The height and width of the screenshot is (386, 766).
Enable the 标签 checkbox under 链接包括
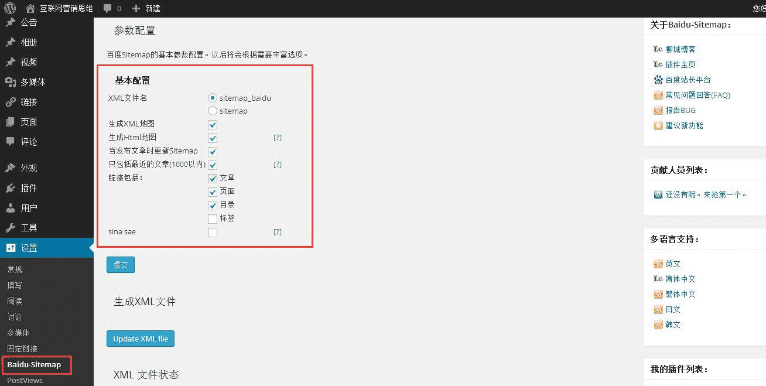coord(212,218)
